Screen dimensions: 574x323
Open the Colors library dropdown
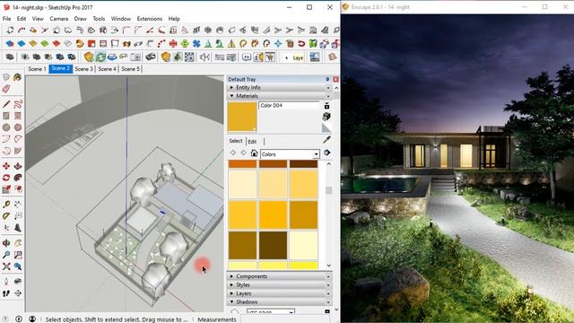pos(290,154)
